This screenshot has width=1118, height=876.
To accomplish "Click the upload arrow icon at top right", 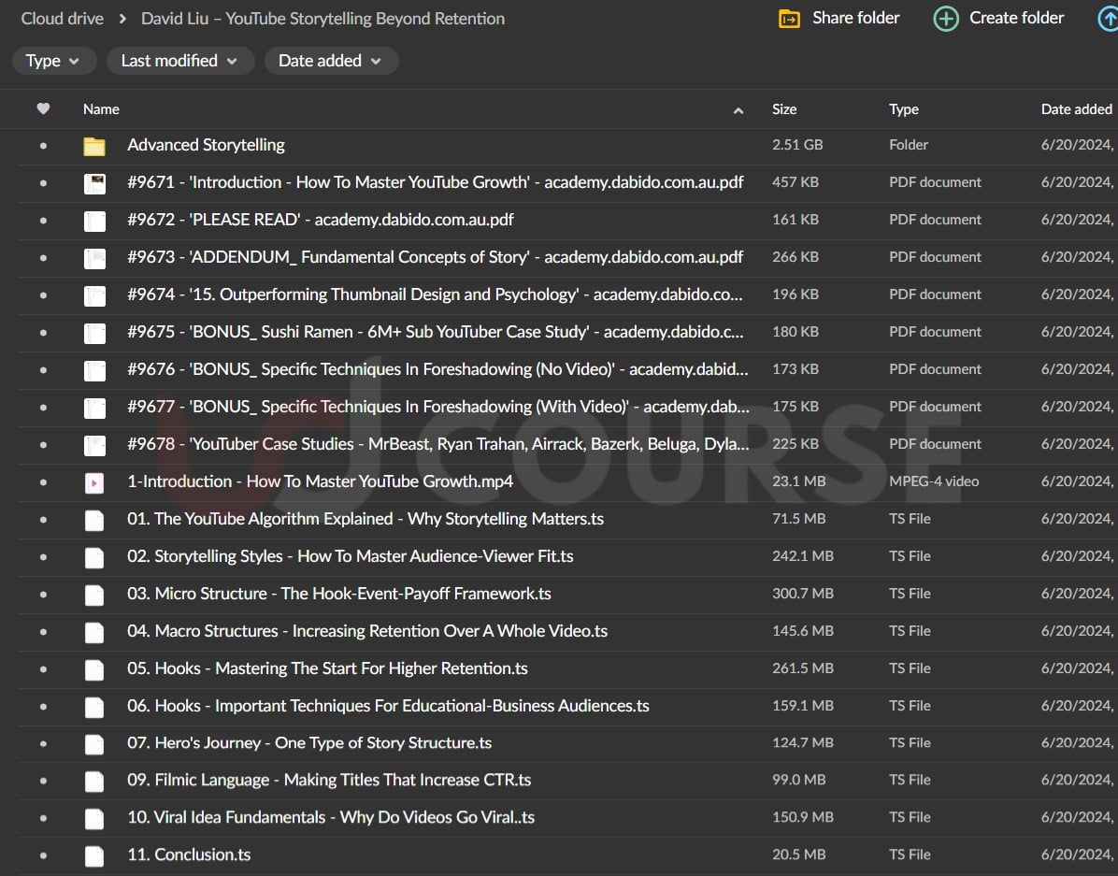I will coord(1109,19).
